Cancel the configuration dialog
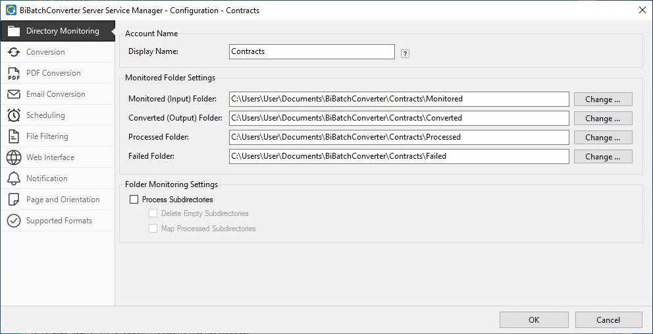Viewport: 653px width, 334px height. 608,320
